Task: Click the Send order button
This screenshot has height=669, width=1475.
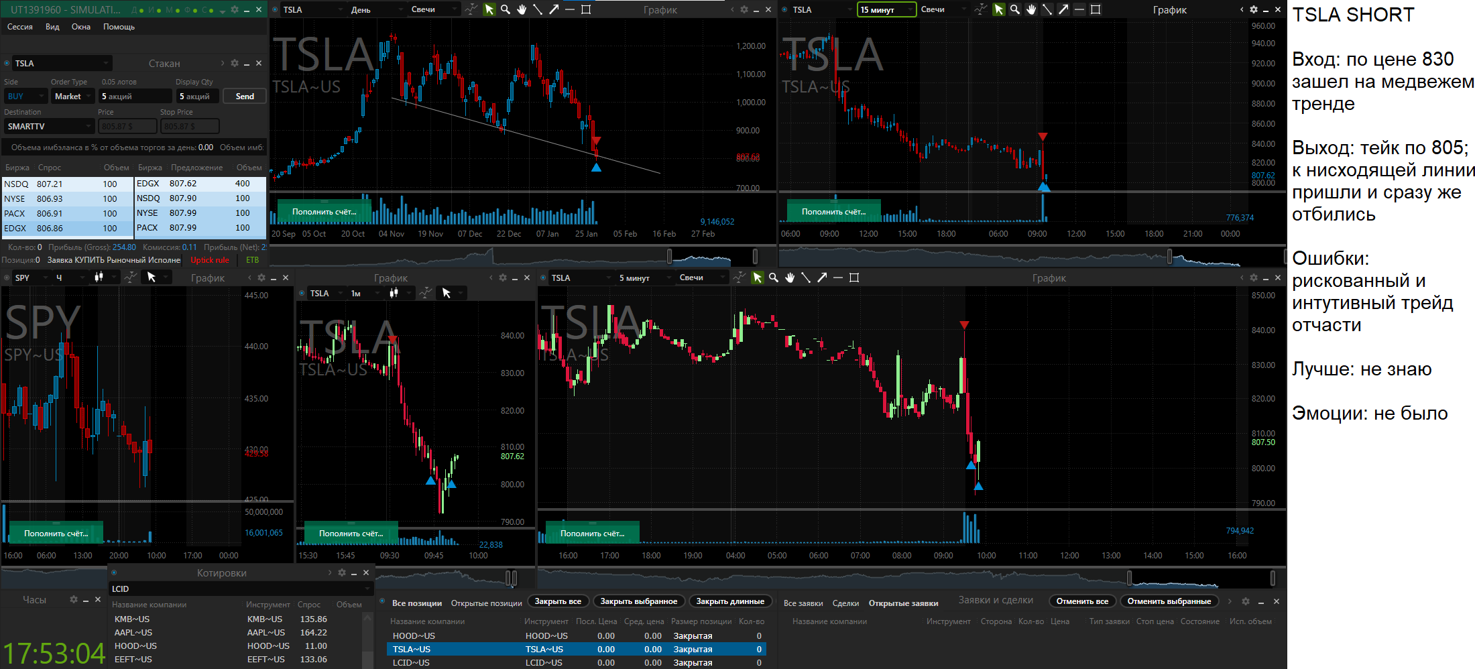Action: click(x=245, y=97)
